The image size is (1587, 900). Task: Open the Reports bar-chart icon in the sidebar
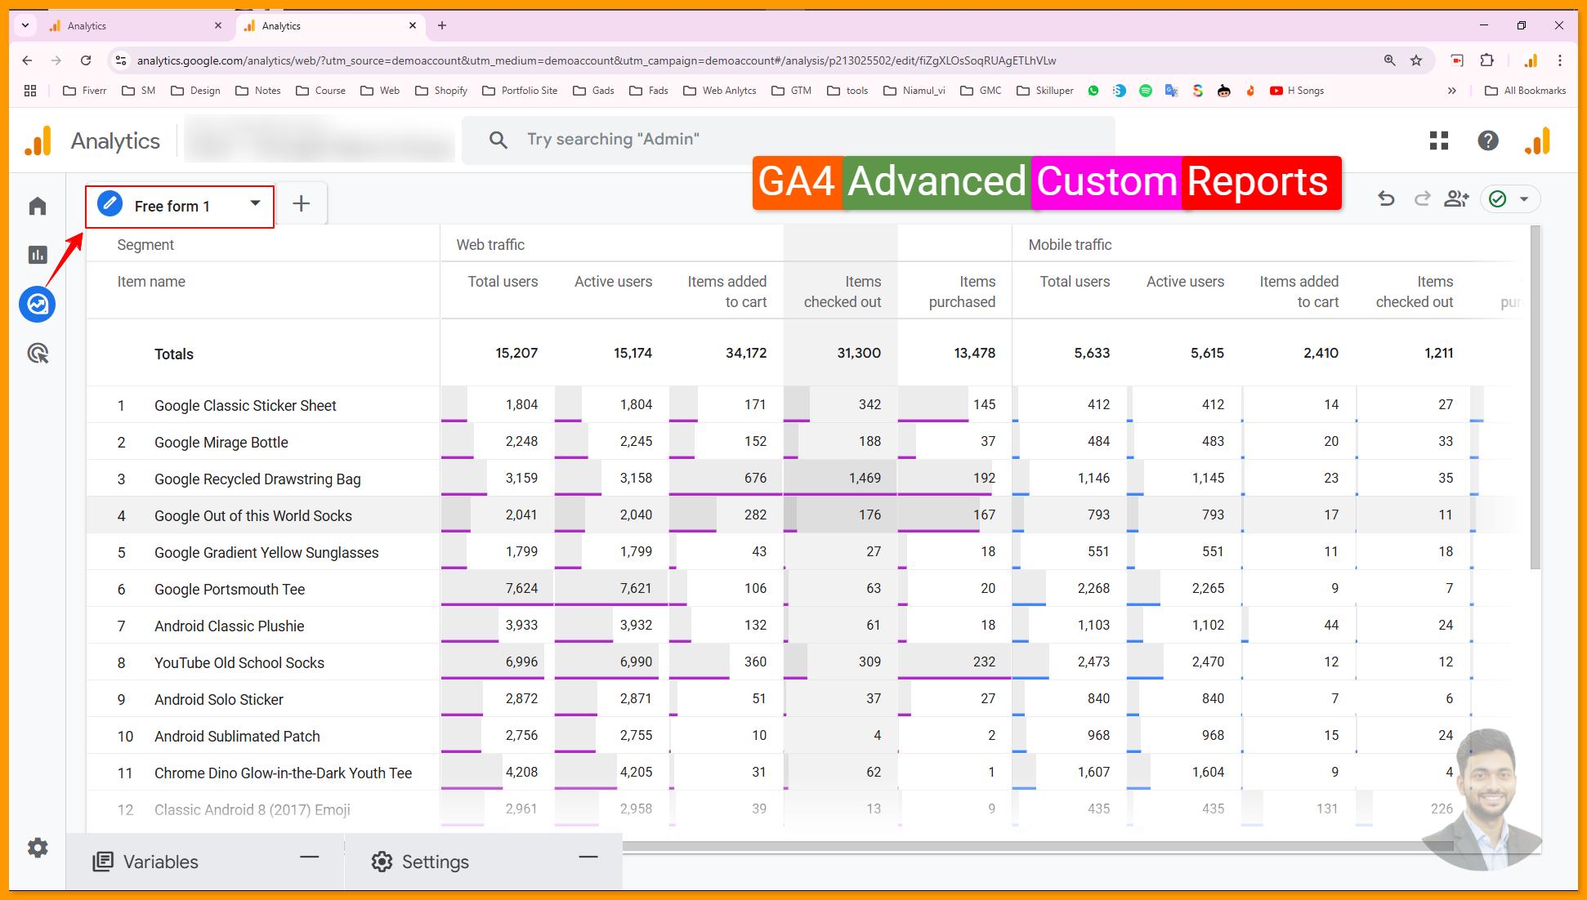38,255
